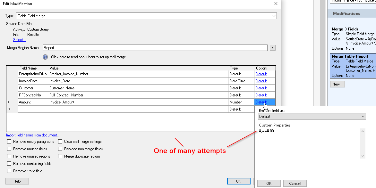The image size is (376, 188).
Task: Enable Merge duplicate regions option
Action: click(60, 156)
